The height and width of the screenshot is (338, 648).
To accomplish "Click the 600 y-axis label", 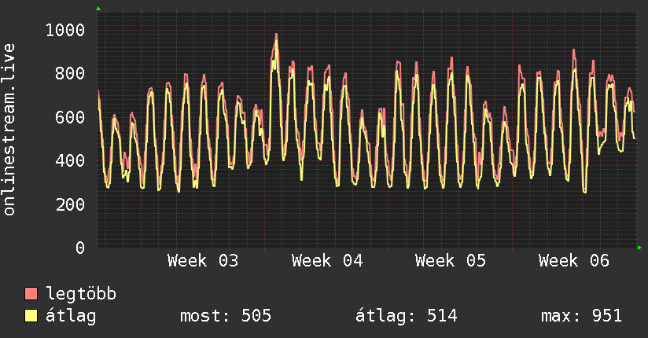I will 70,117.
